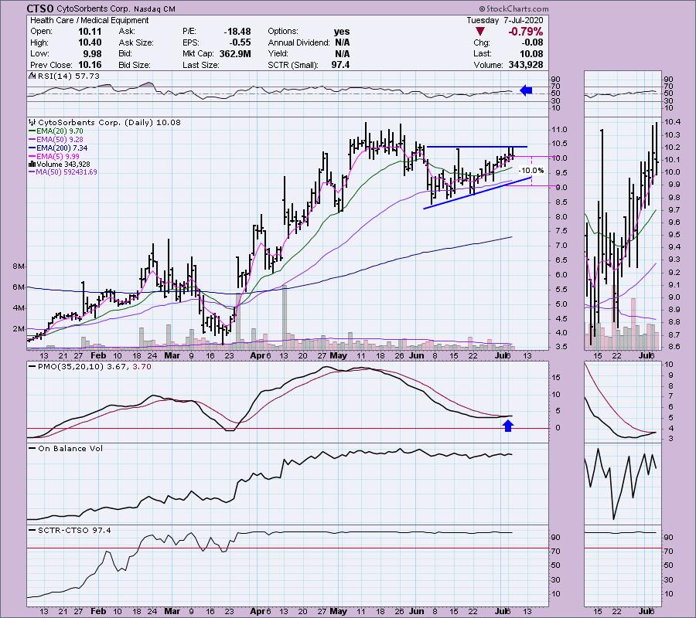Click the bar icon before CytoSorbents Corp. (Daily)
The height and width of the screenshot is (618, 696).
coord(32,122)
